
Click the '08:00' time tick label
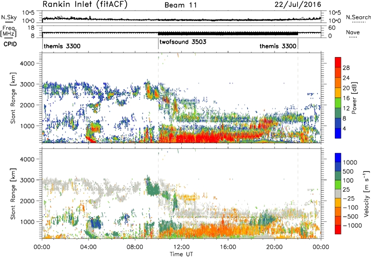[x=134, y=247]
